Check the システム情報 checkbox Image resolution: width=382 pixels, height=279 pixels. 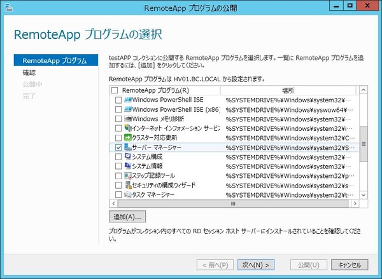pos(118,167)
